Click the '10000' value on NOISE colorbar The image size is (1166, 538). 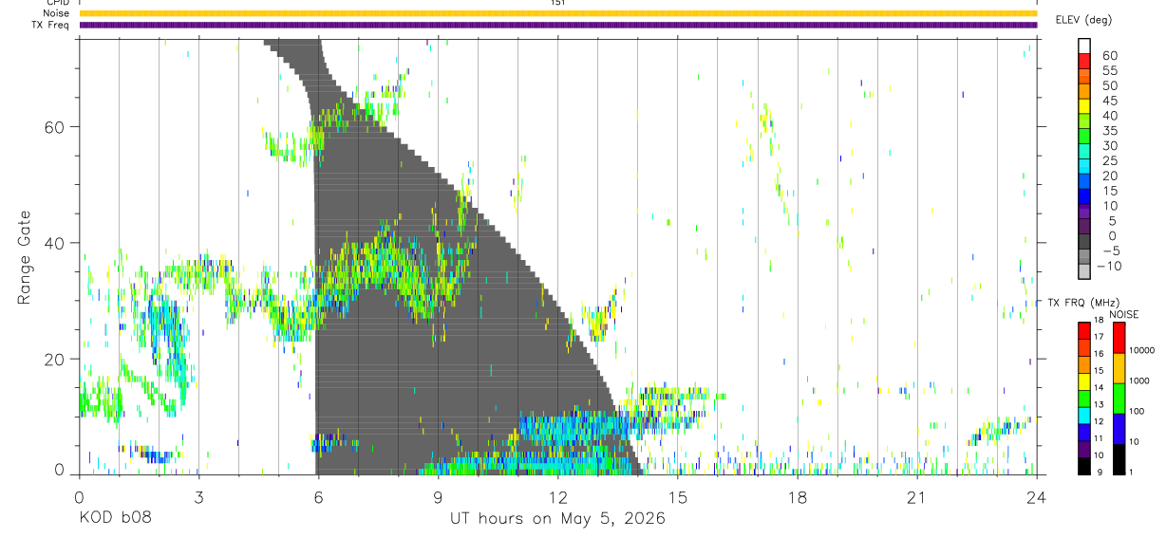point(1144,350)
